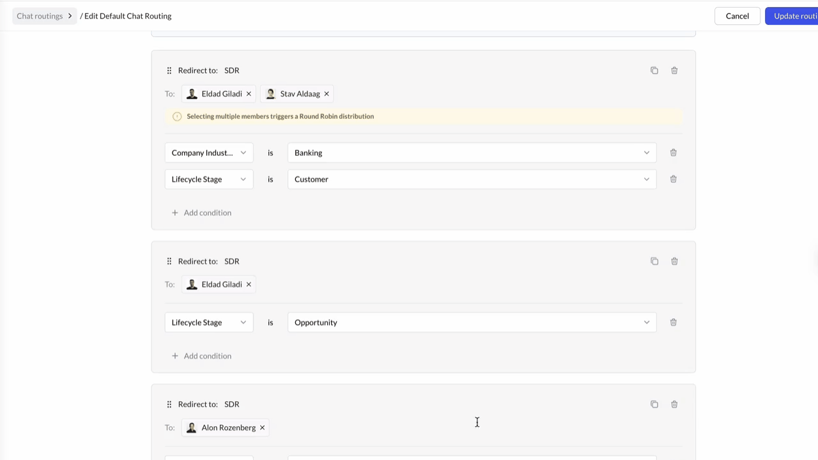Remove Eldad Giladi from the first rule
818x460 pixels.
249,94
